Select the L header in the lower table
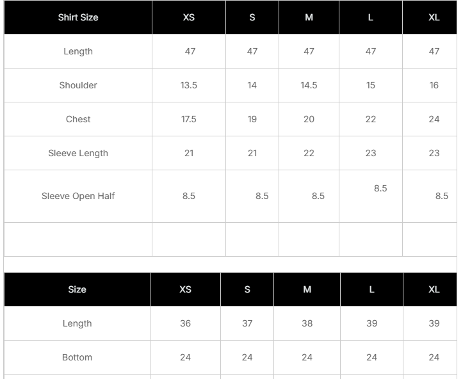This screenshot has height=379, width=463. point(371,289)
